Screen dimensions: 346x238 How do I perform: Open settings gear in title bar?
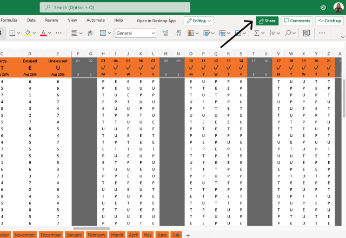tap(323, 7)
